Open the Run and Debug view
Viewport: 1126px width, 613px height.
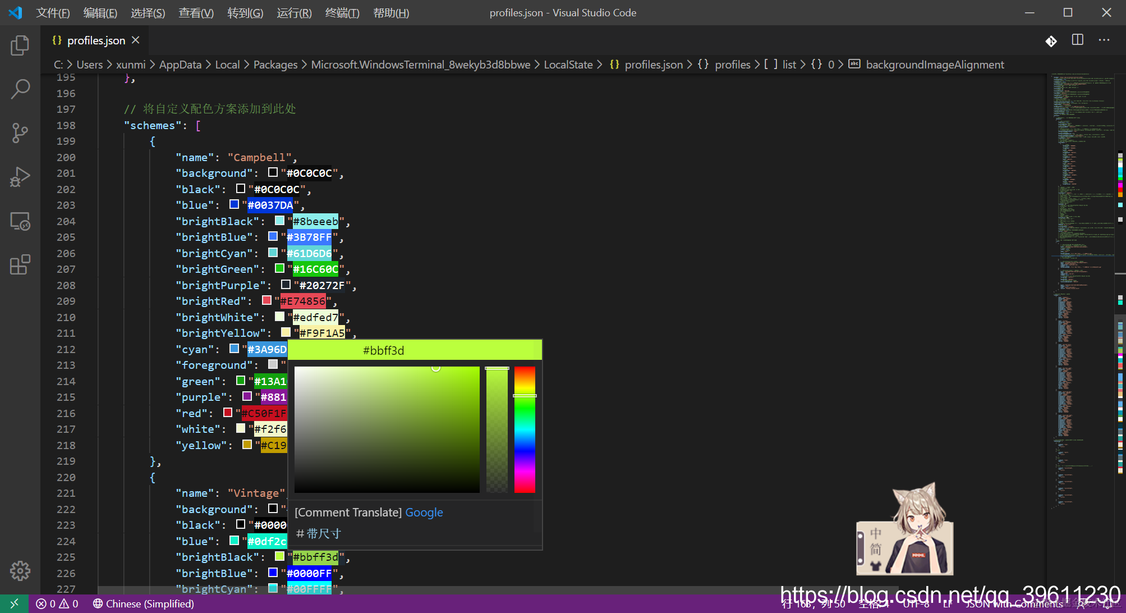point(20,177)
